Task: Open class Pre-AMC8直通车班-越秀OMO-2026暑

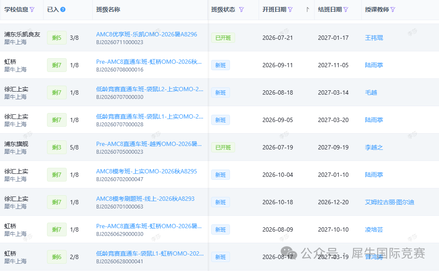Action: (149, 144)
